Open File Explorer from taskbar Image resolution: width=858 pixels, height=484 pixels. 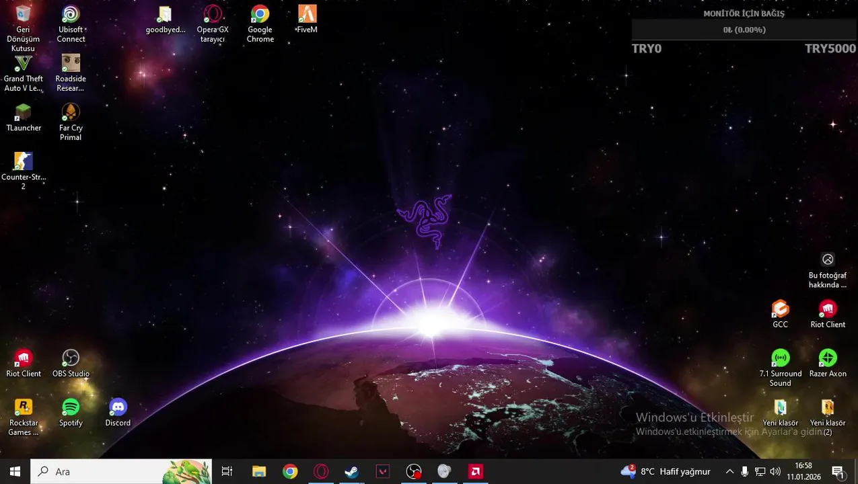tap(259, 471)
